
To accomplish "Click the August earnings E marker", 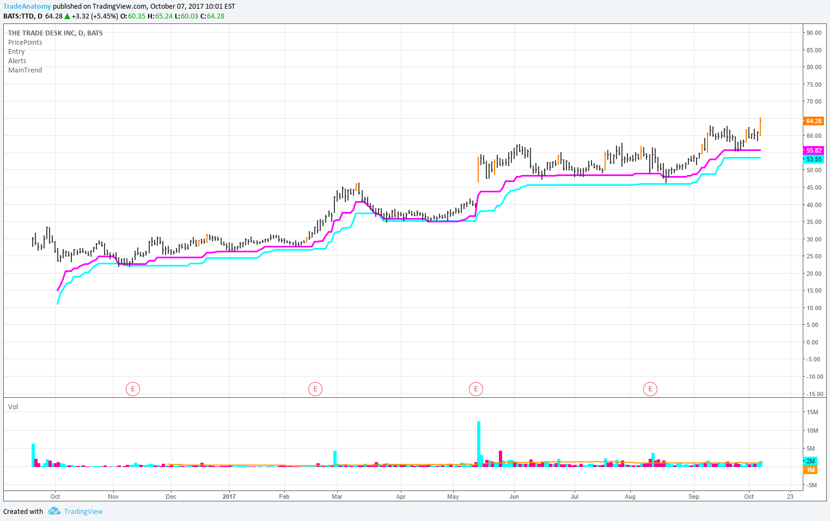I will click(650, 389).
